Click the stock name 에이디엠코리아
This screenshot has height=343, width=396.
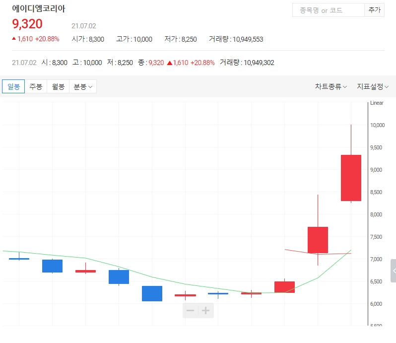click(39, 8)
